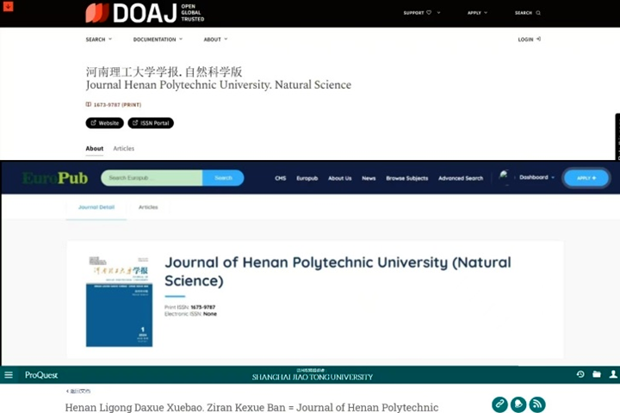This screenshot has width=620, height=413.
Task: Switch to the DOAJ Articles tab
Action: (124, 149)
